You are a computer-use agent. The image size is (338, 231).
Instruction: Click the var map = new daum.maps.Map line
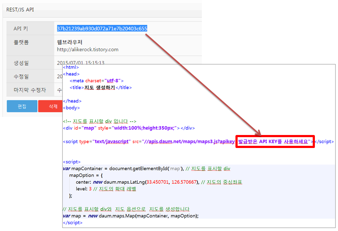(131, 216)
